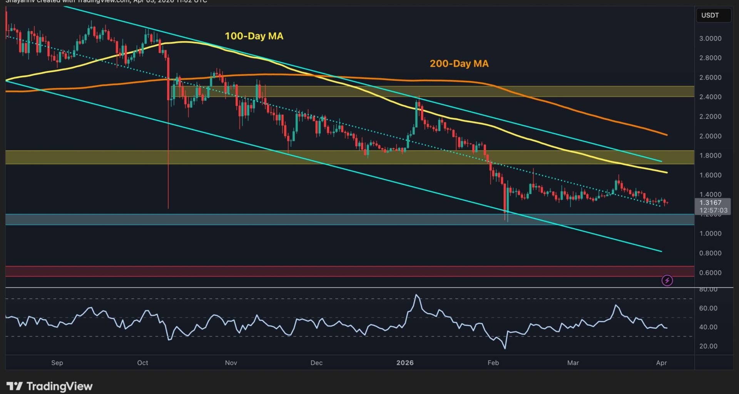Open the USDT currency selector

(713, 15)
